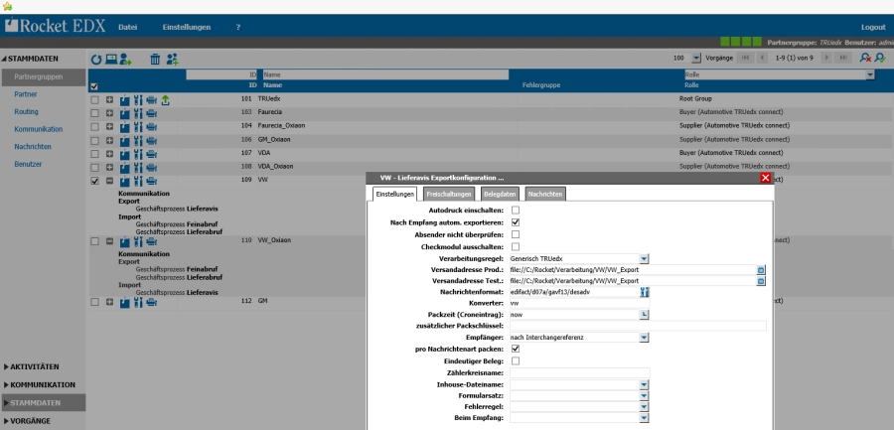Viewport: 894px width, 430px height.
Task: Click the Logout link
Action: coord(873,28)
